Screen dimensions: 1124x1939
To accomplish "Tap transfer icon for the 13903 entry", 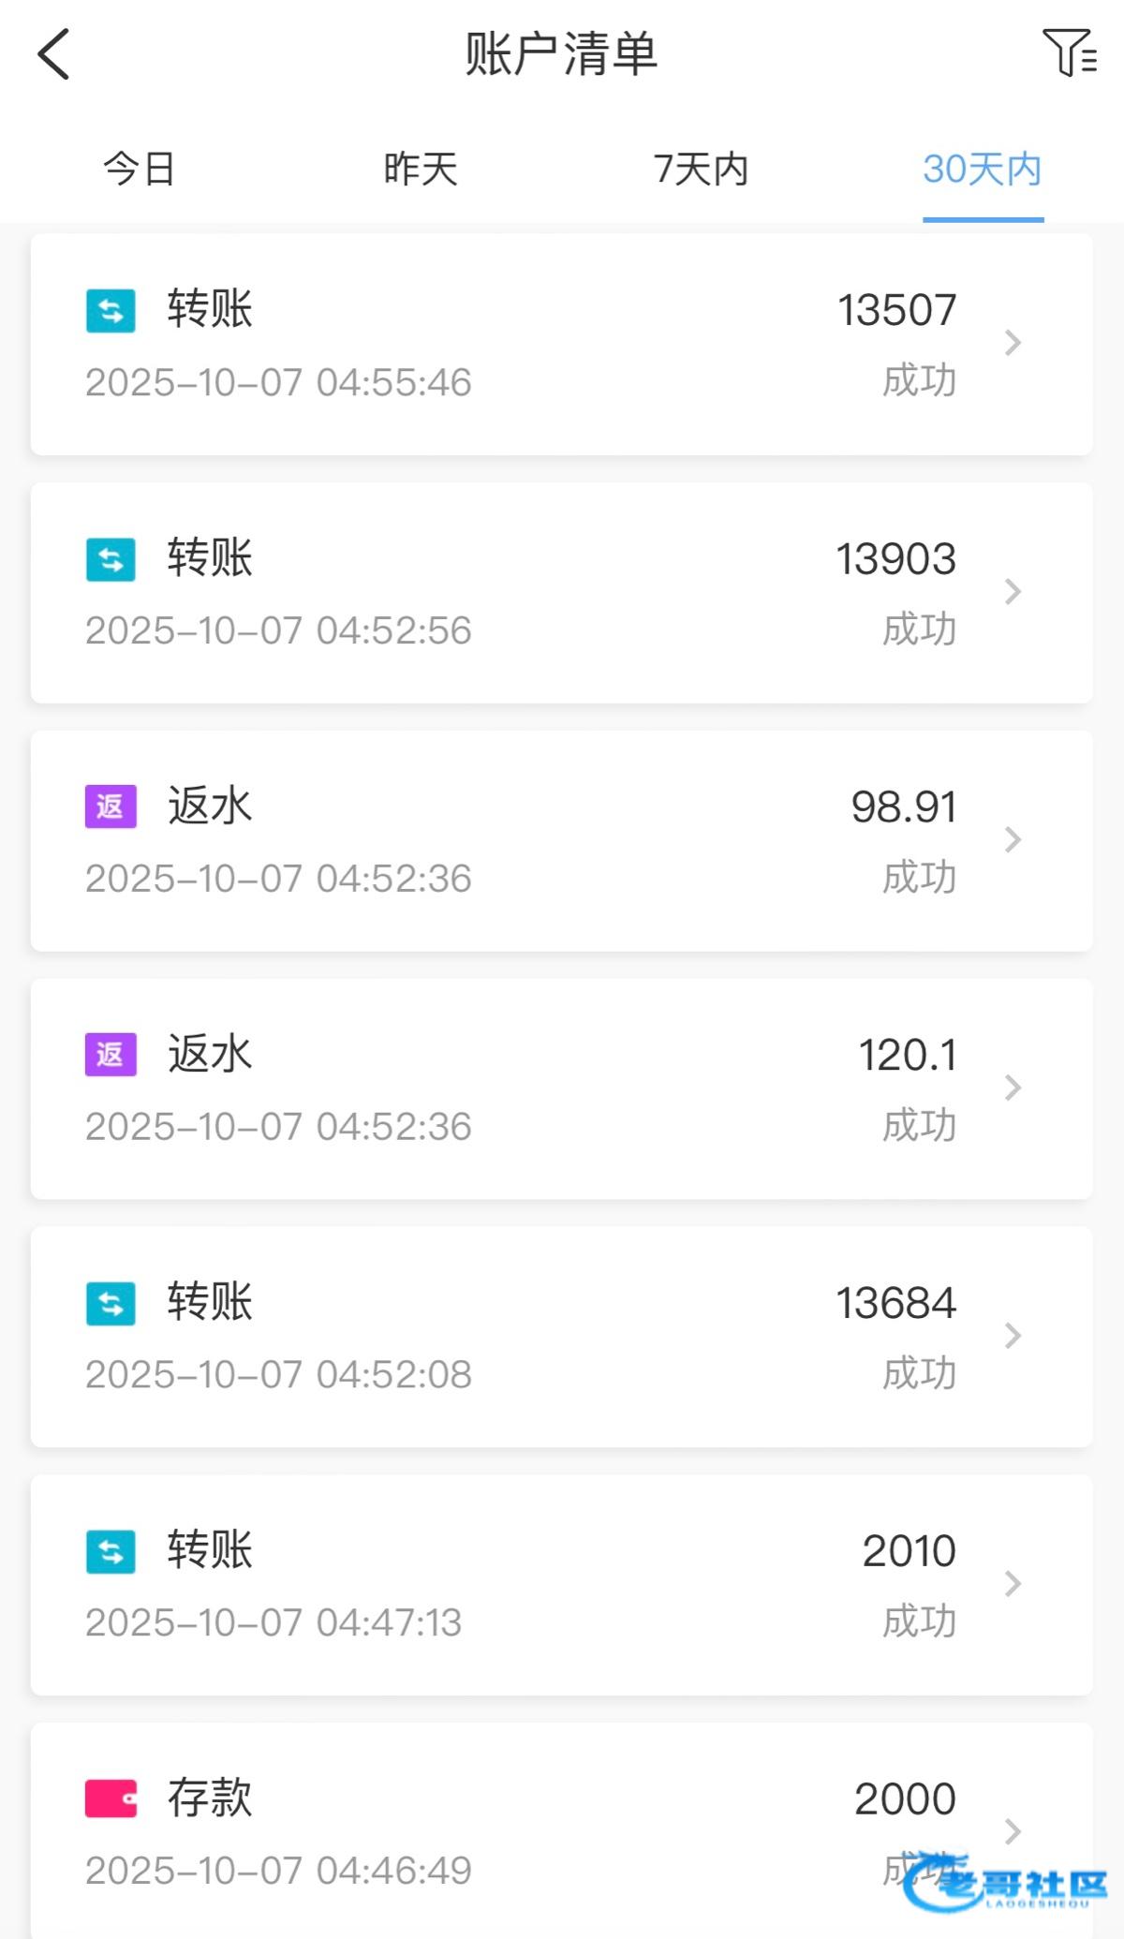I will tap(111, 559).
